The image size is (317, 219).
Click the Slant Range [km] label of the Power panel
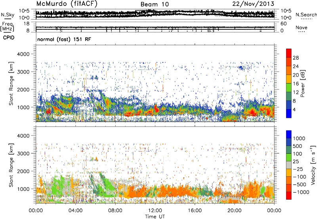[11, 83]
